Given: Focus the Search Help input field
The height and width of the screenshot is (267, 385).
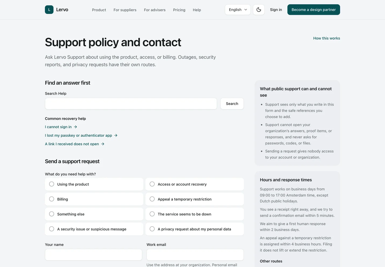Looking at the screenshot, I should pyautogui.click(x=131, y=104).
